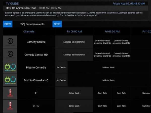The image size is (151, 113).
Task: Click the PREV category button
Action: coord(8,24)
